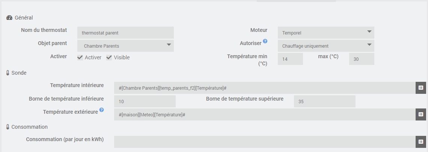Toggle the Visible checkbox
Screen dimensions: 428x152
(x=109, y=57)
